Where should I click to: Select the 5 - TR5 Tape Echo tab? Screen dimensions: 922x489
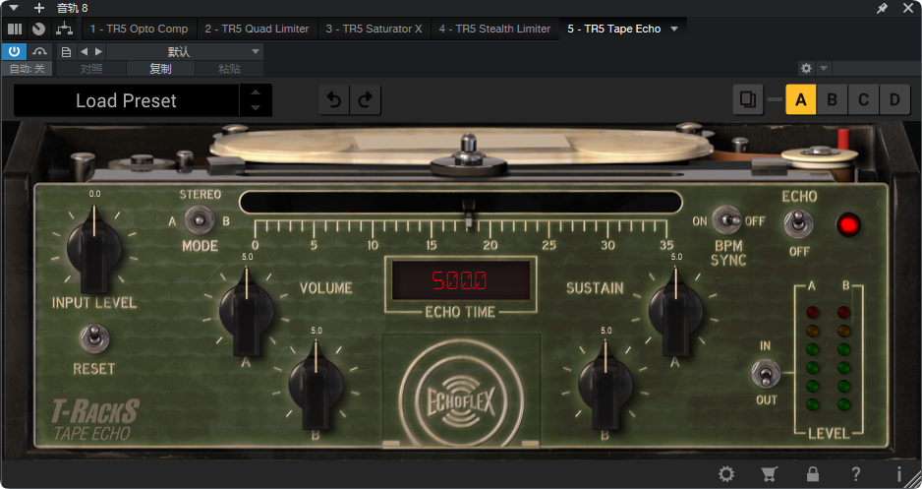point(614,29)
